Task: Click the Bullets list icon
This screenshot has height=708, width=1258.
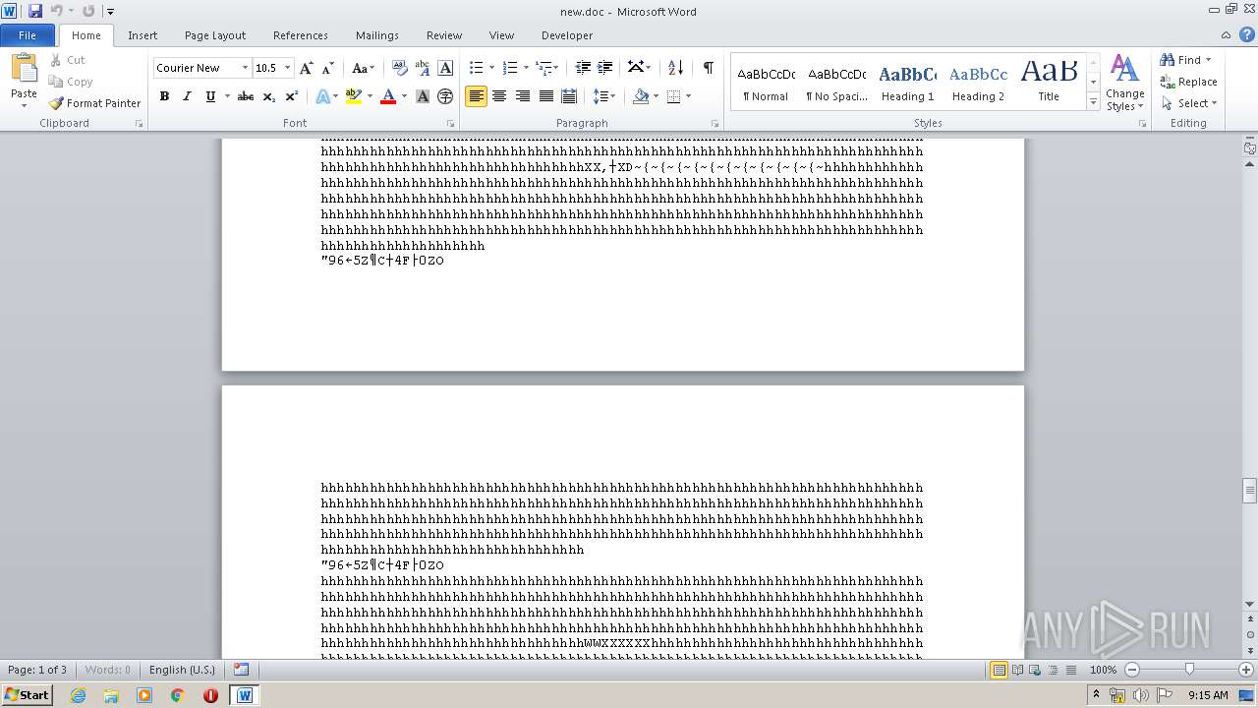Action: pyautogui.click(x=476, y=68)
